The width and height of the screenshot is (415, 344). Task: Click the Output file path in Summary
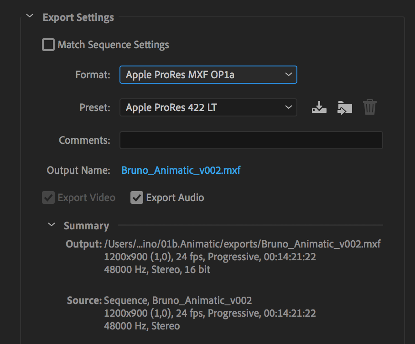pyautogui.click(x=242, y=244)
